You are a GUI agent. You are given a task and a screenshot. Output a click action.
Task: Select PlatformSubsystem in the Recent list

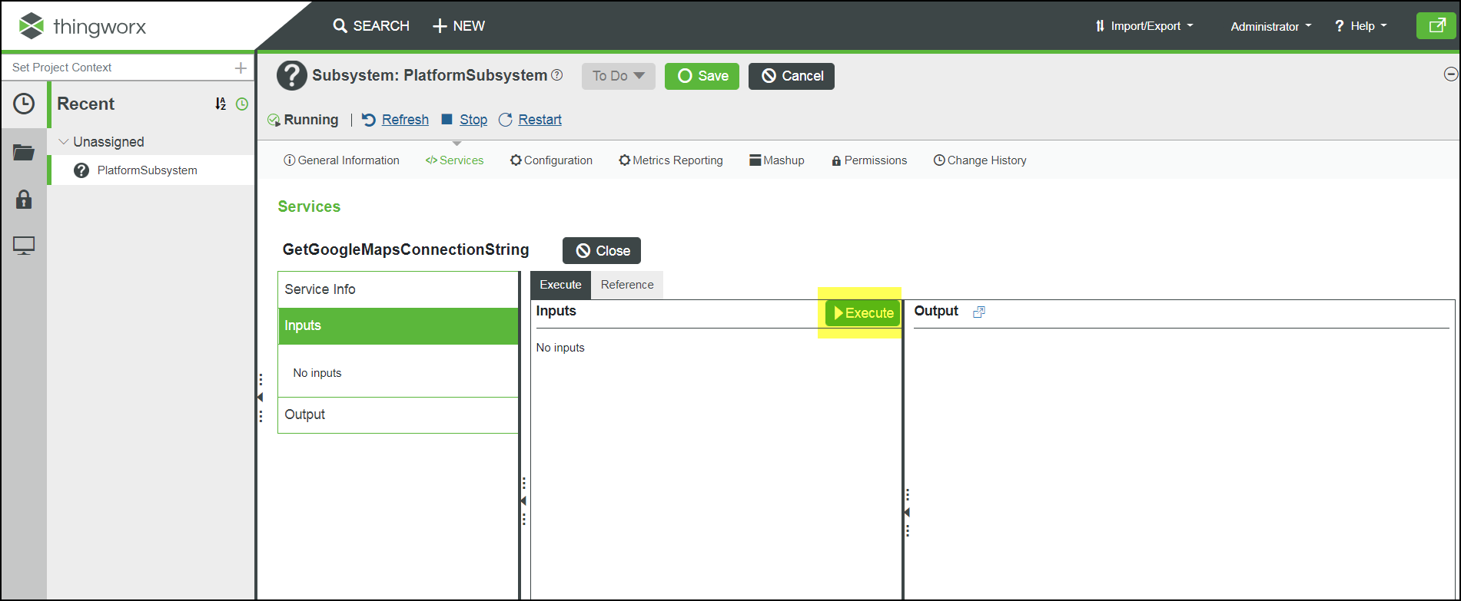147,170
